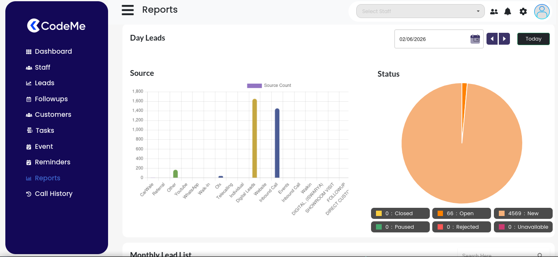Click the 1,800 y-axis label
The height and width of the screenshot is (257, 558).
(138, 91)
